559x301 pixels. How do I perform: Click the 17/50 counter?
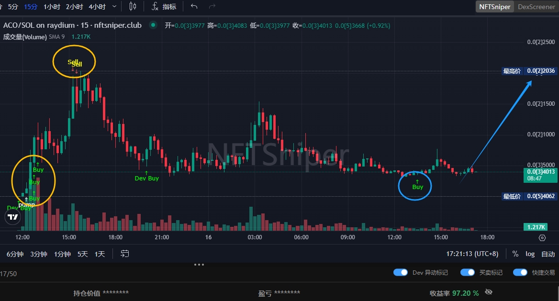pos(8,274)
